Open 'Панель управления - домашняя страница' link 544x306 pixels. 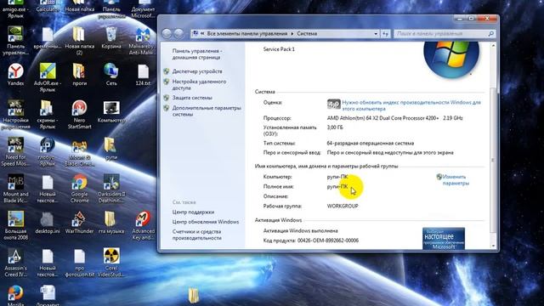196,54
